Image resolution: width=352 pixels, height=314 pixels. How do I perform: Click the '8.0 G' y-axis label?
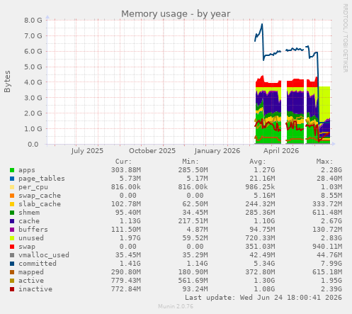click(33, 21)
